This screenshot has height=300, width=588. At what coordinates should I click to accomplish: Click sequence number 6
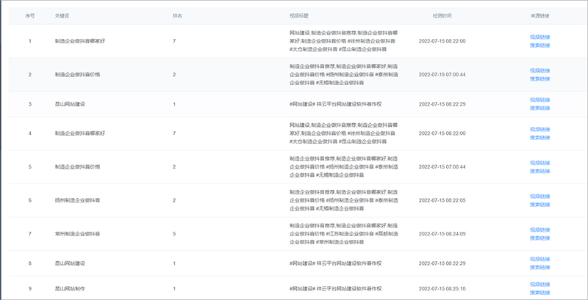(30, 200)
